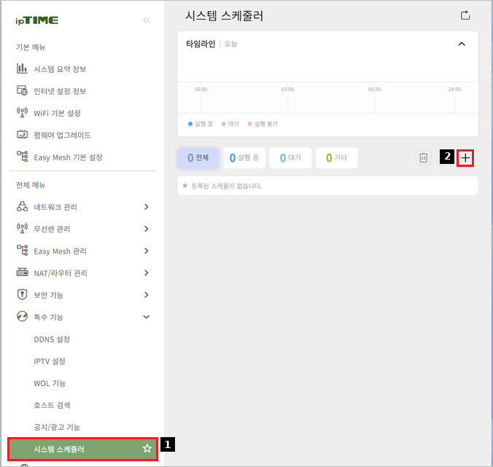
Task: Click the bar chart icon beside 시스템 요약 정보
Action: pyautogui.click(x=22, y=68)
